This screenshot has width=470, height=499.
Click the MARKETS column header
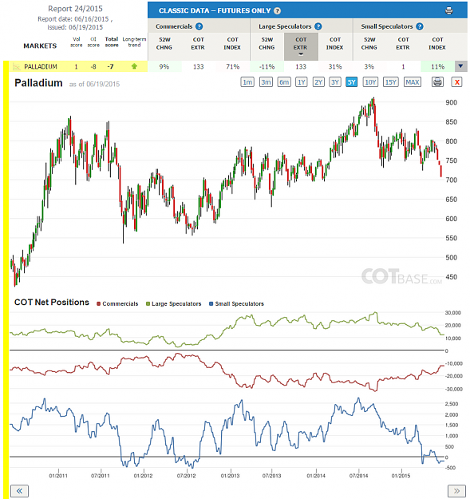40,46
